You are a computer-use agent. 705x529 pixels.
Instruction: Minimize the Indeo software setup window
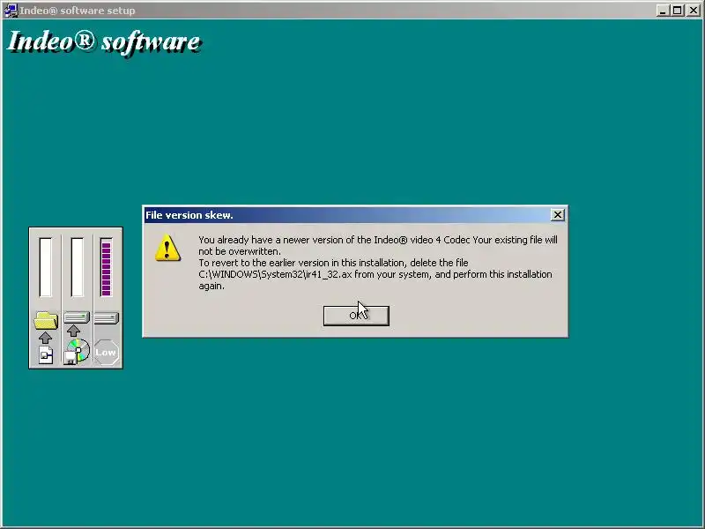click(662, 11)
